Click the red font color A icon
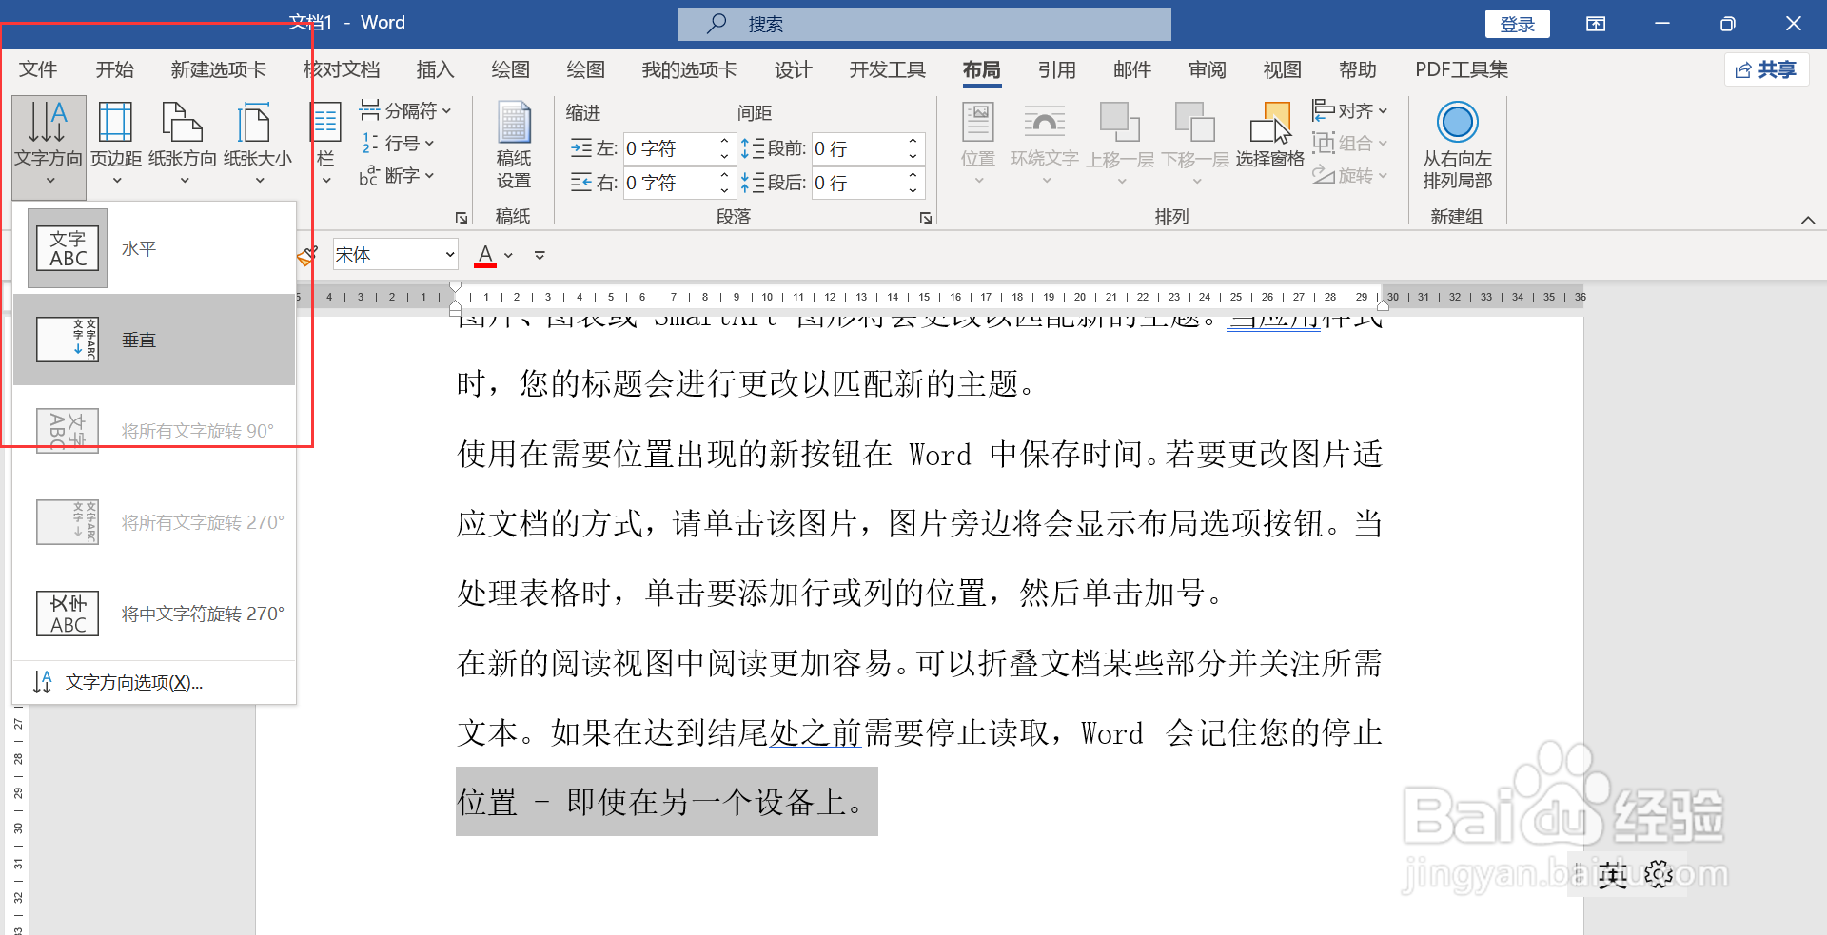The image size is (1827, 935). [x=485, y=255]
